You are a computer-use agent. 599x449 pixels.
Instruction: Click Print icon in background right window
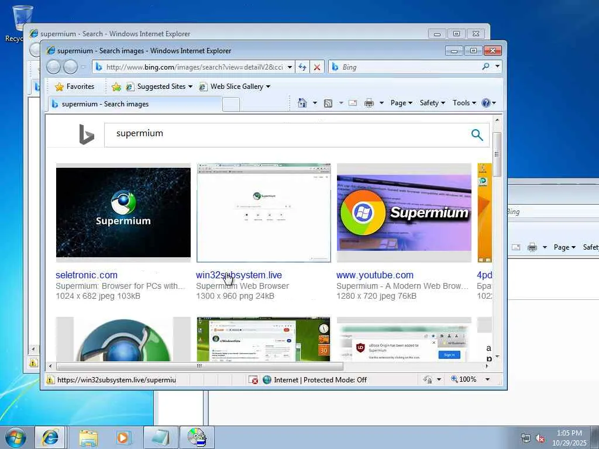[532, 247]
